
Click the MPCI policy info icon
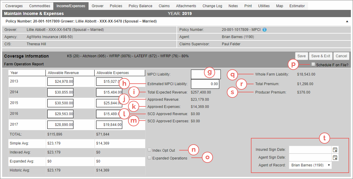pyautogui.click(x=264, y=30)
